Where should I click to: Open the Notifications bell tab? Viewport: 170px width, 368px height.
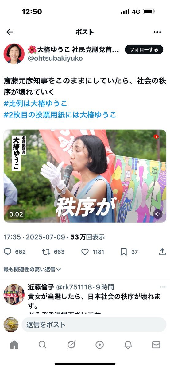[x=128, y=345]
